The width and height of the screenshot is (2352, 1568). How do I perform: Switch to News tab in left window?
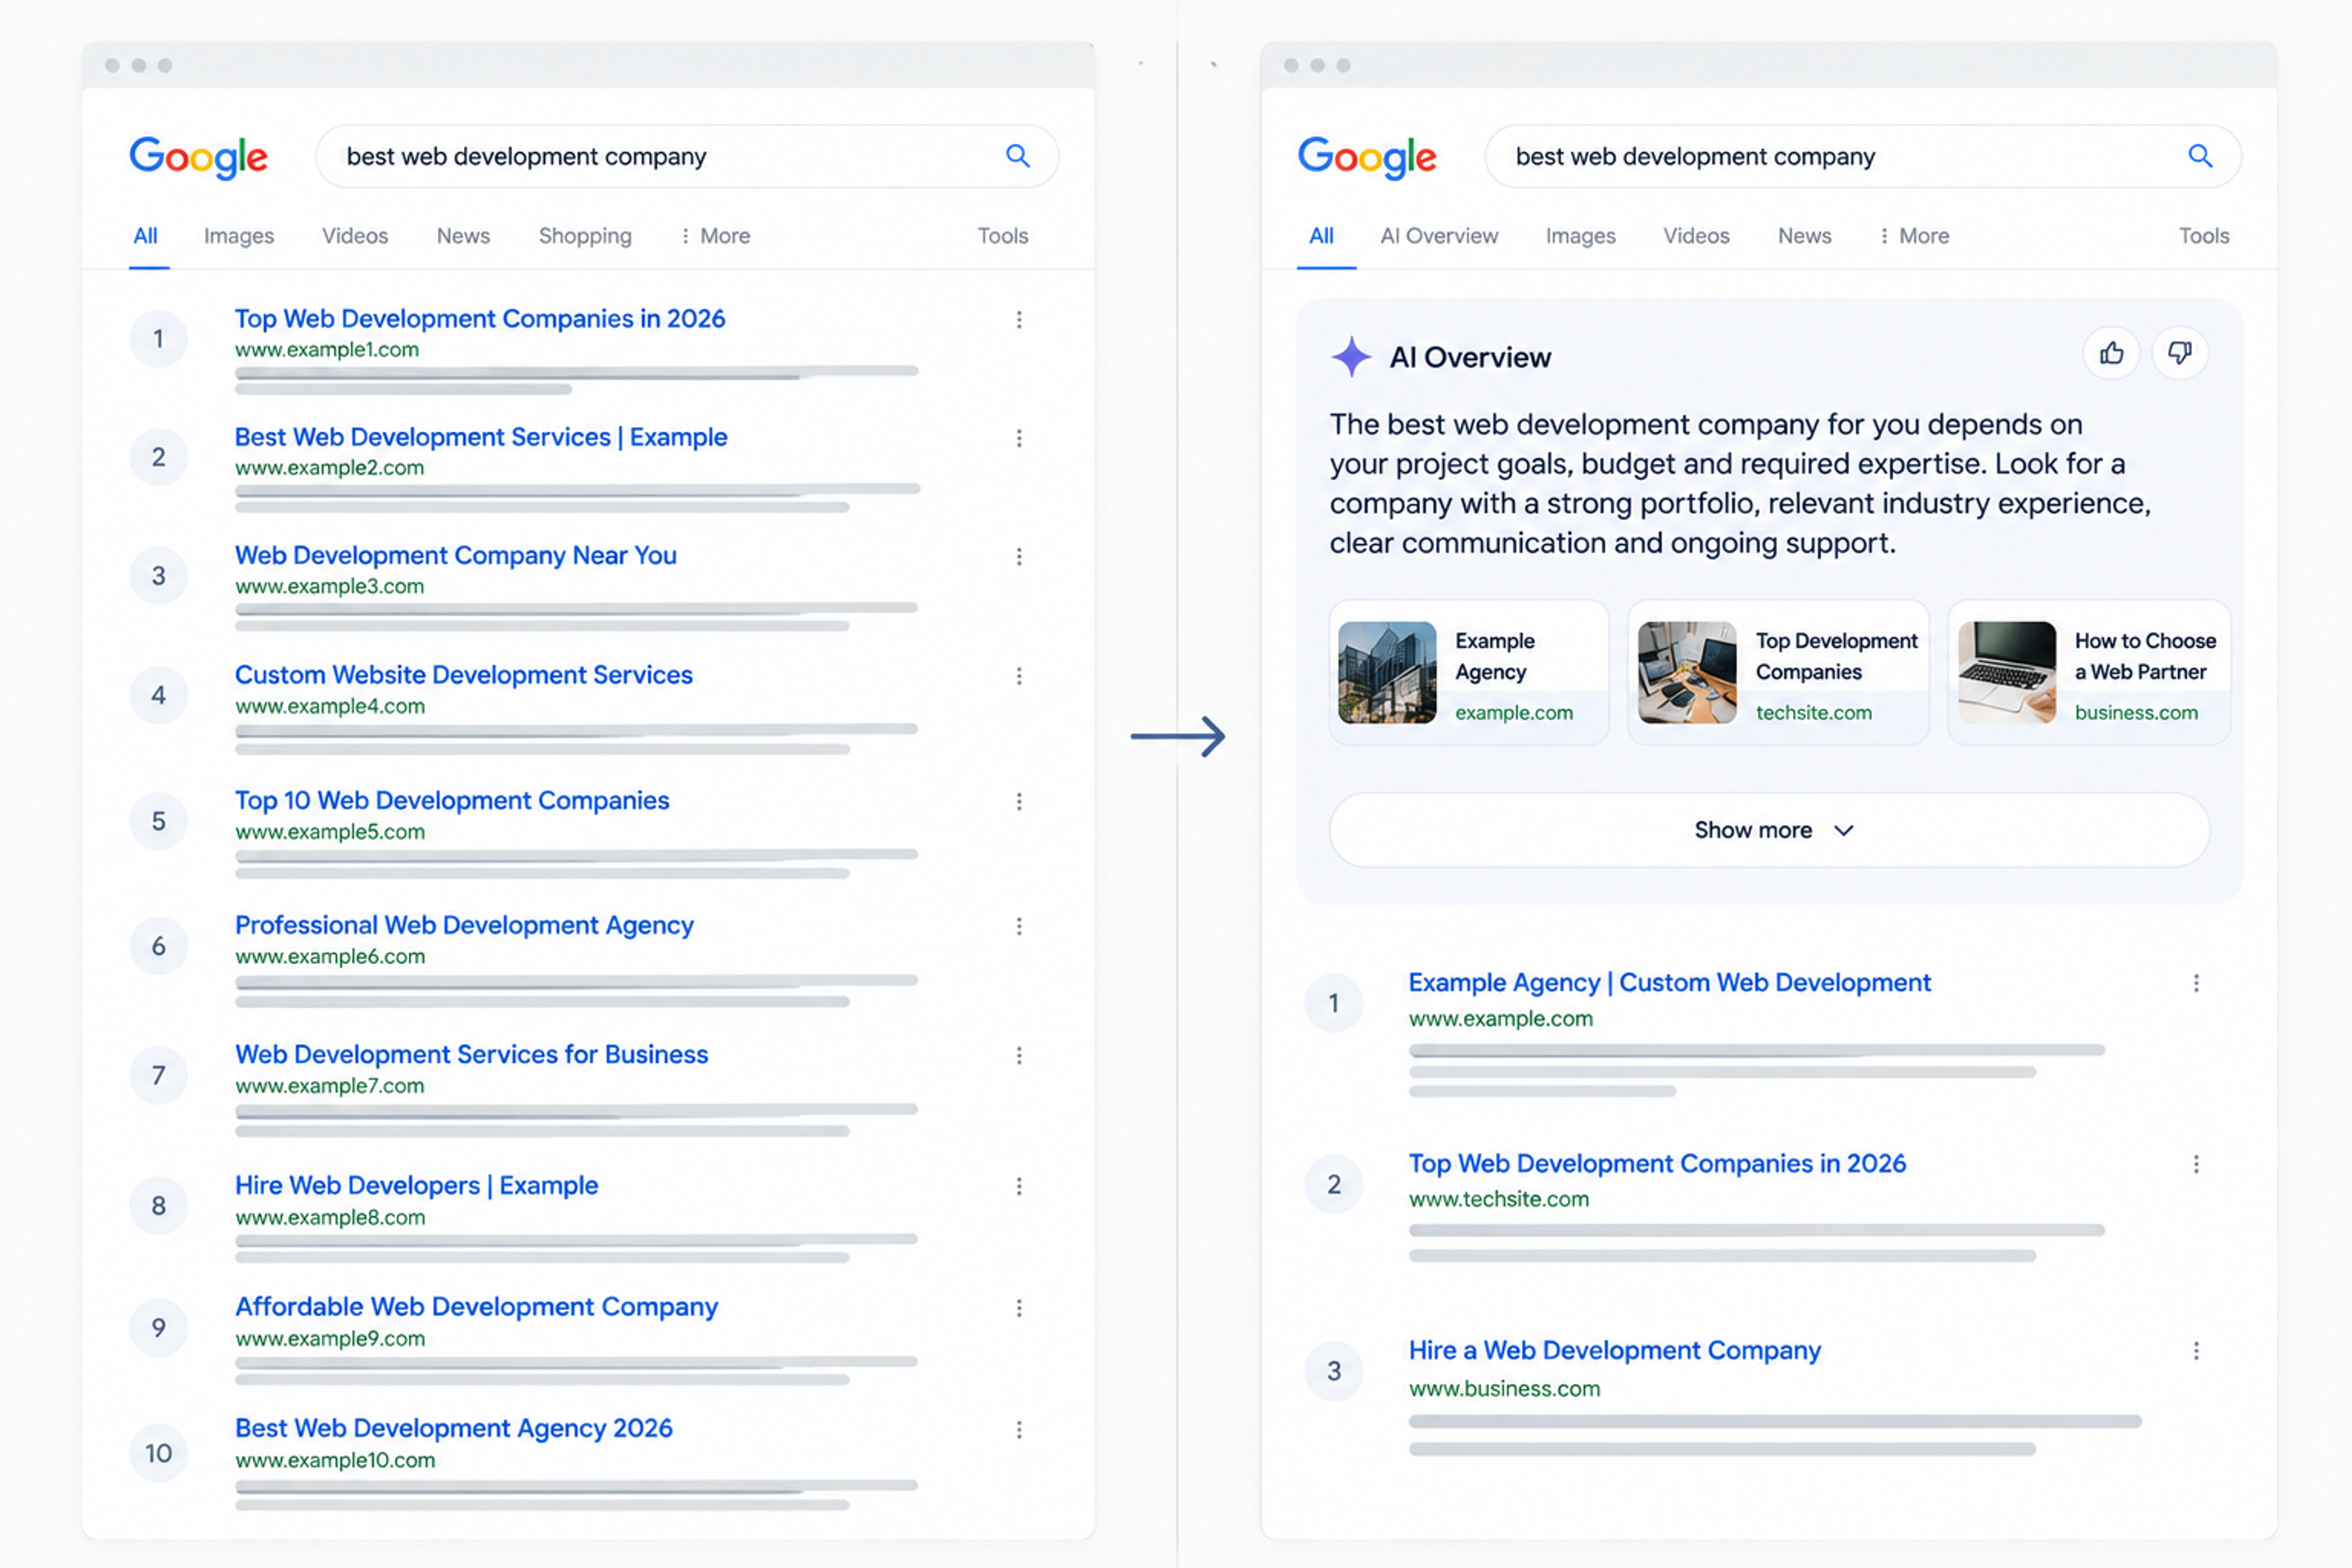point(463,236)
